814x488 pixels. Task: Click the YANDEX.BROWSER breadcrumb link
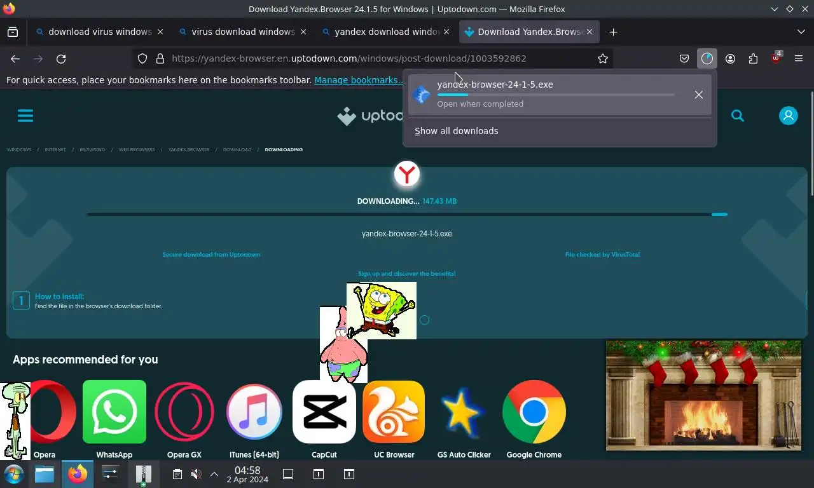click(189, 149)
